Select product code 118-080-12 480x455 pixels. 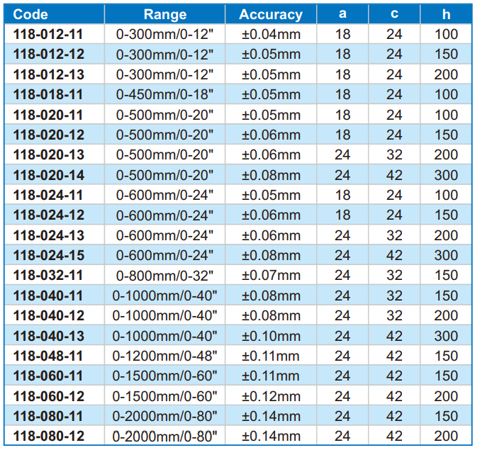pos(49,437)
